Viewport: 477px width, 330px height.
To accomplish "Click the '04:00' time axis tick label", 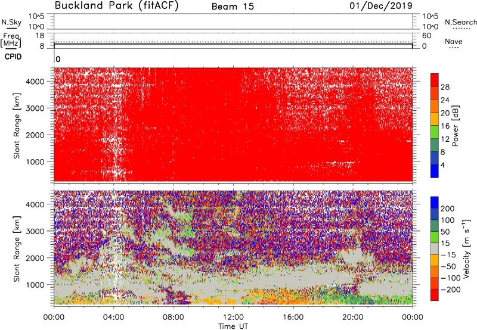I will (x=113, y=317).
